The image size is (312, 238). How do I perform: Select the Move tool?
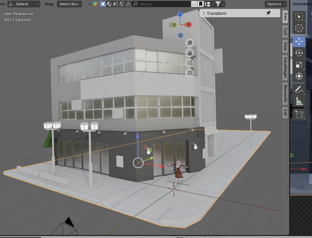click(299, 41)
